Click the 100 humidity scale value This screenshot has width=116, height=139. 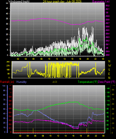(x=4, y=86)
